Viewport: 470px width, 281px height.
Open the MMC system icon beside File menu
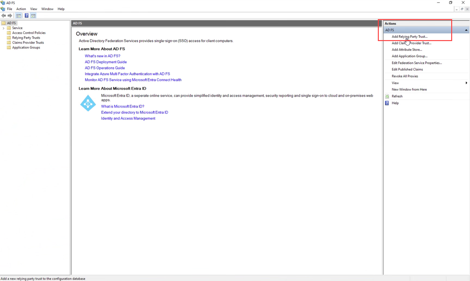coord(3,9)
